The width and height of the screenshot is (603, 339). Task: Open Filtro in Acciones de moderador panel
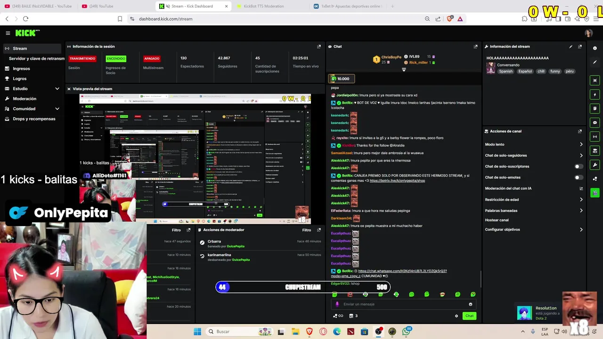point(306,230)
